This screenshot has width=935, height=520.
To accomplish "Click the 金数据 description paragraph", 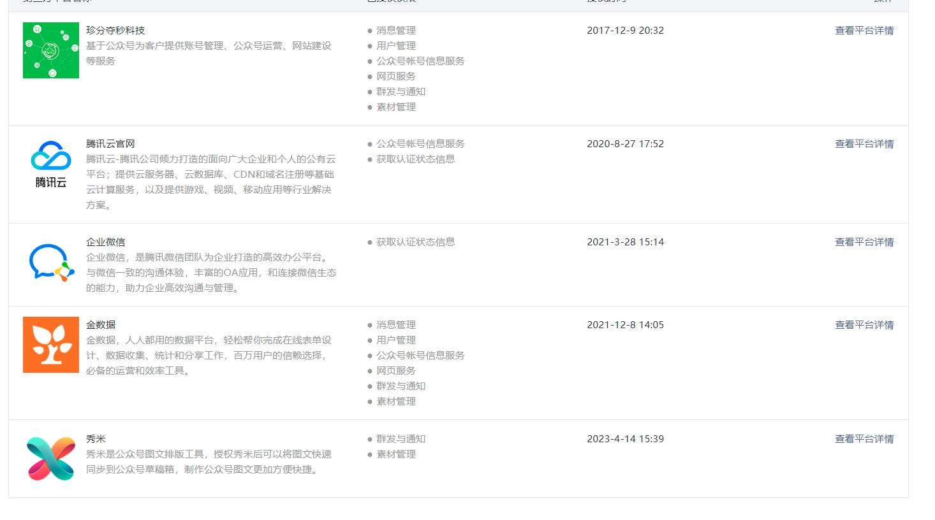I will point(209,356).
